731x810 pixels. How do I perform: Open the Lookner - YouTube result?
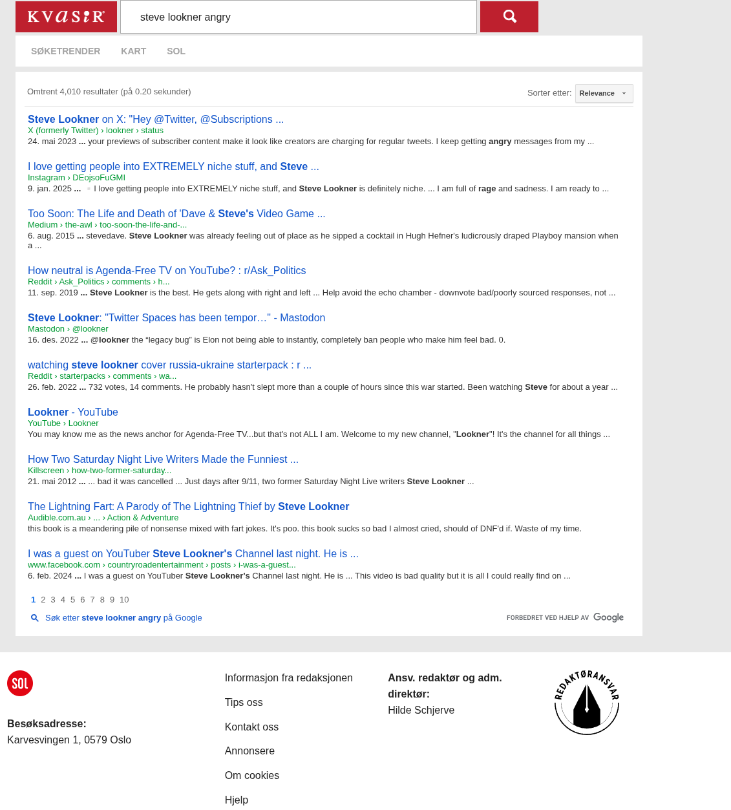coord(73,412)
